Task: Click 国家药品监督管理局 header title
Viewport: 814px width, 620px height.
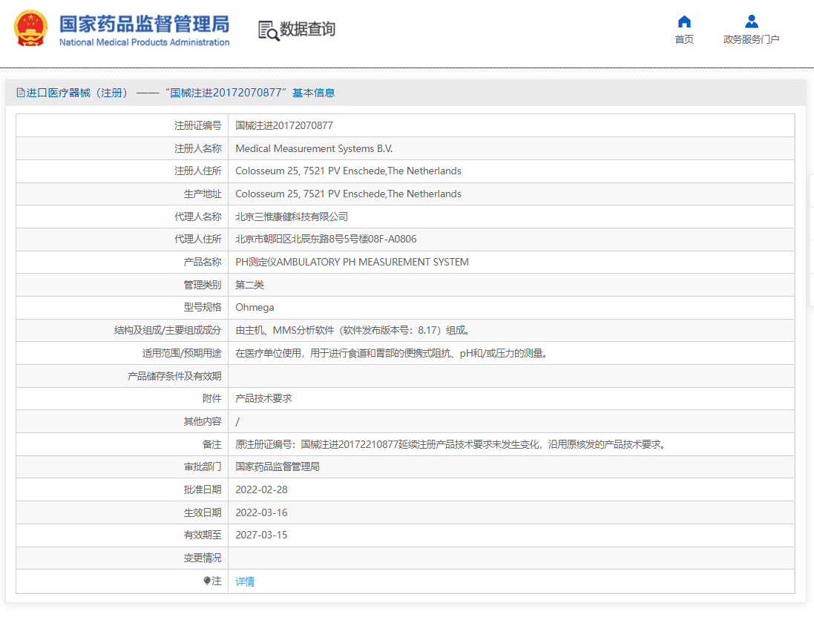Action: click(144, 24)
